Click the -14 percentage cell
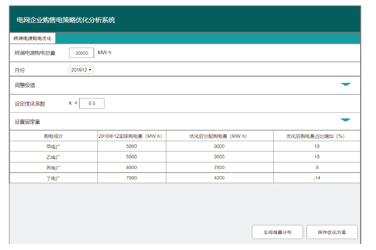376x250 pixels. coord(316,178)
